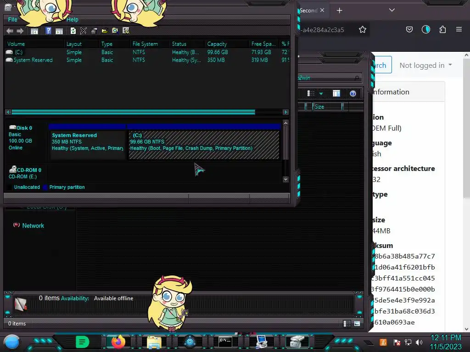The width and height of the screenshot is (470, 352).
Task: Click the volume list scroll-left arrow
Action: 8,112
